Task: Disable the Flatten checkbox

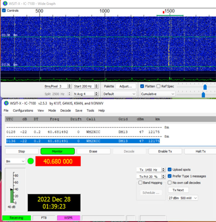Action: 142,86
